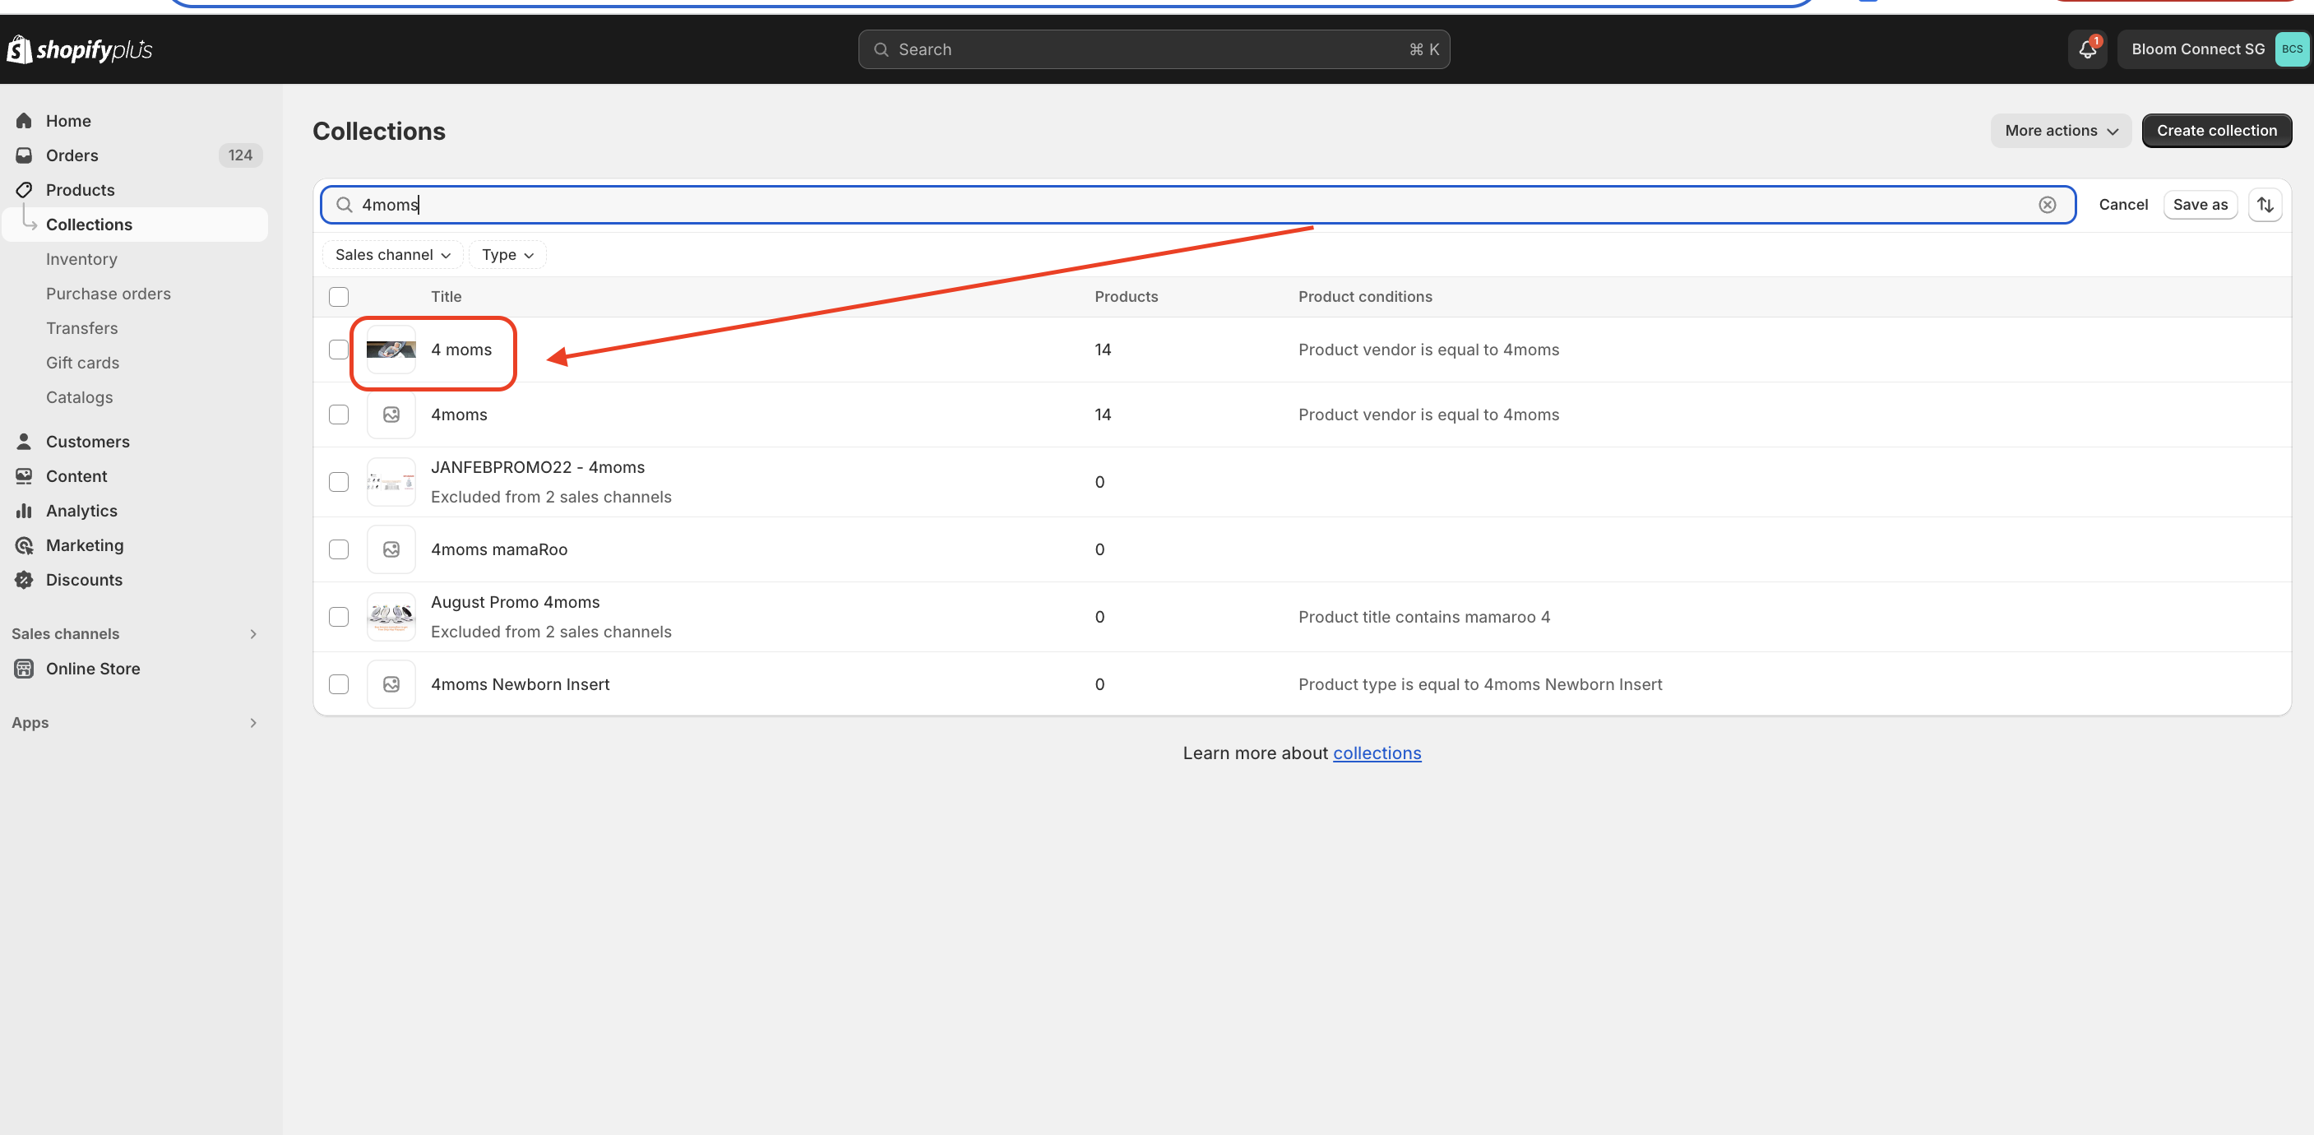Open the 4moms mamaRoo collection title
2314x1135 pixels.
tap(498, 549)
